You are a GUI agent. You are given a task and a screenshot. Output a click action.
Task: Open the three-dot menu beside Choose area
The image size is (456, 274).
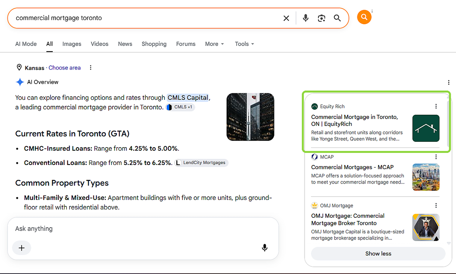click(90, 68)
